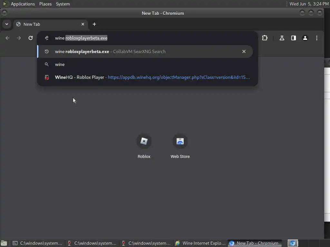This screenshot has height=247, width=330.
Task: Click the history clock icon in suggestions
Action: [x=47, y=51]
